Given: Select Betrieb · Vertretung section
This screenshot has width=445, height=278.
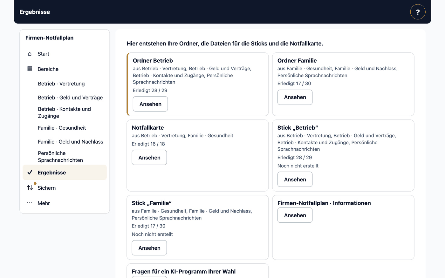Looking at the screenshot, I should click(61, 84).
